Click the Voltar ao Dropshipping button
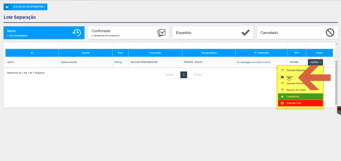Screen dimensions: 341x161 [x=25, y=7]
